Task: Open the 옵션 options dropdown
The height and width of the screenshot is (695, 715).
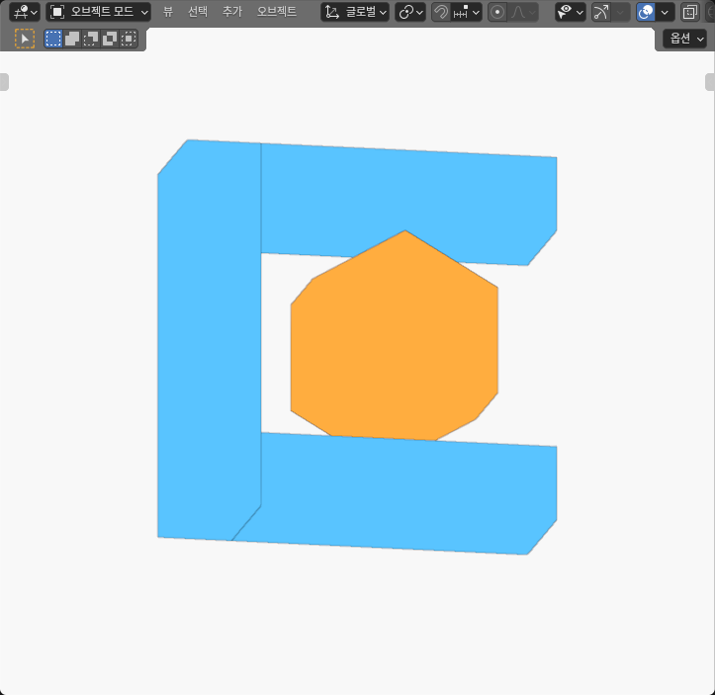Action: tap(684, 39)
